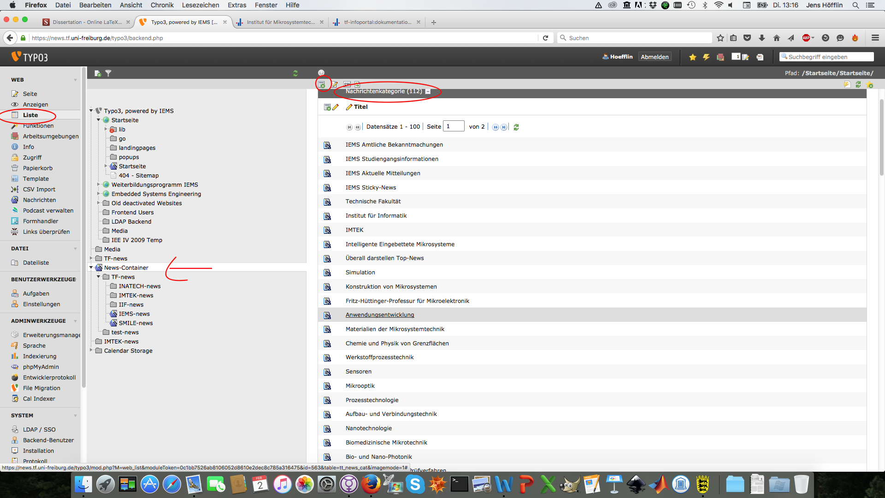885x498 pixels.
Task: Collapse the Nachrichtenkategorie table
Action: [428, 91]
